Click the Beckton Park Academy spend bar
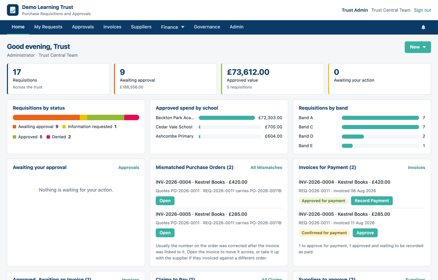Viewport: 438px width, 280px height. pos(227,118)
